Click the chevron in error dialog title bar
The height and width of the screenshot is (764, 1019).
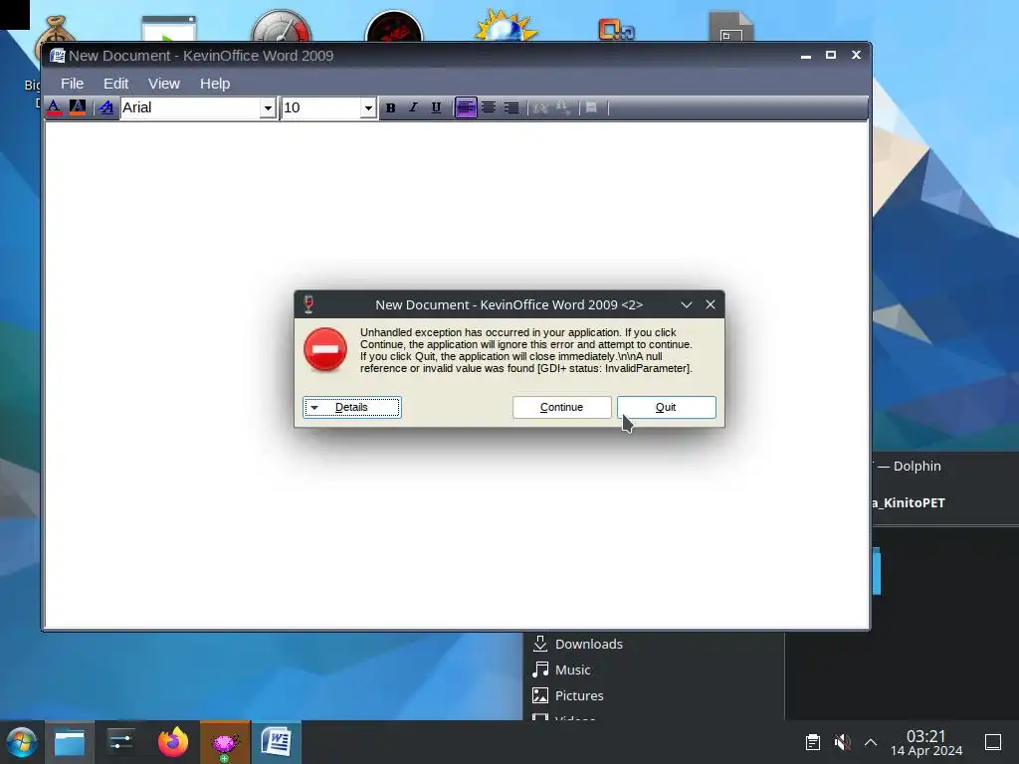point(687,304)
